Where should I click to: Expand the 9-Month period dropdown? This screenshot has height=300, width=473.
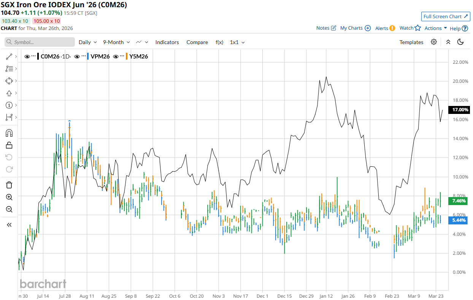pos(116,42)
